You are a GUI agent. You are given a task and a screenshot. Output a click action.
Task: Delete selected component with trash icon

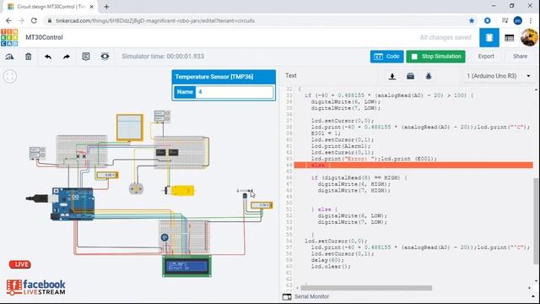[28, 57]
